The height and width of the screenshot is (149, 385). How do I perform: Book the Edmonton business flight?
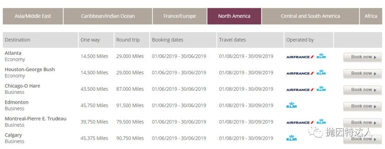(362, 106)
